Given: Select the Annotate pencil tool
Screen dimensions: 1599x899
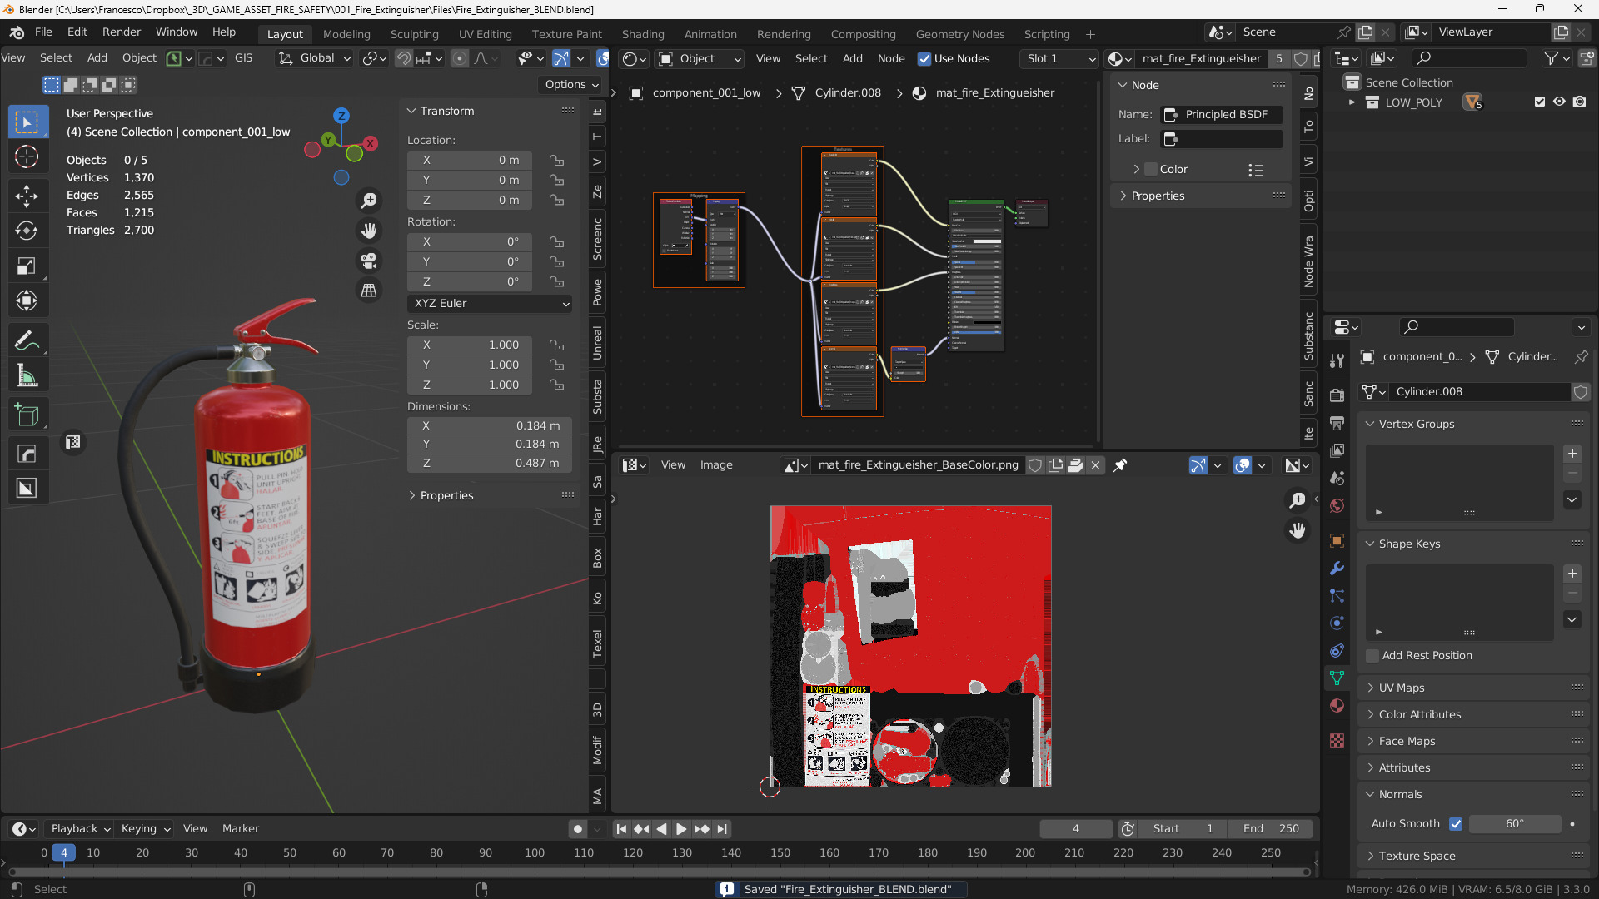Looking at the screenshot, I should point(27,340).
